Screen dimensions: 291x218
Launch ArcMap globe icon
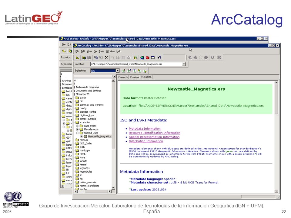142,58
